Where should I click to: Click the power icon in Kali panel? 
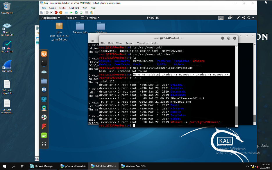[249, 18]
